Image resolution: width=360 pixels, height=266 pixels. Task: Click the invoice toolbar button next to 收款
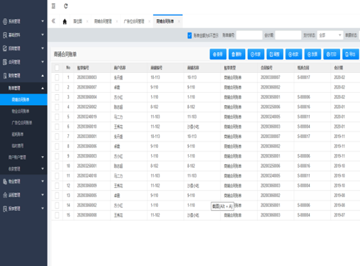313,54
